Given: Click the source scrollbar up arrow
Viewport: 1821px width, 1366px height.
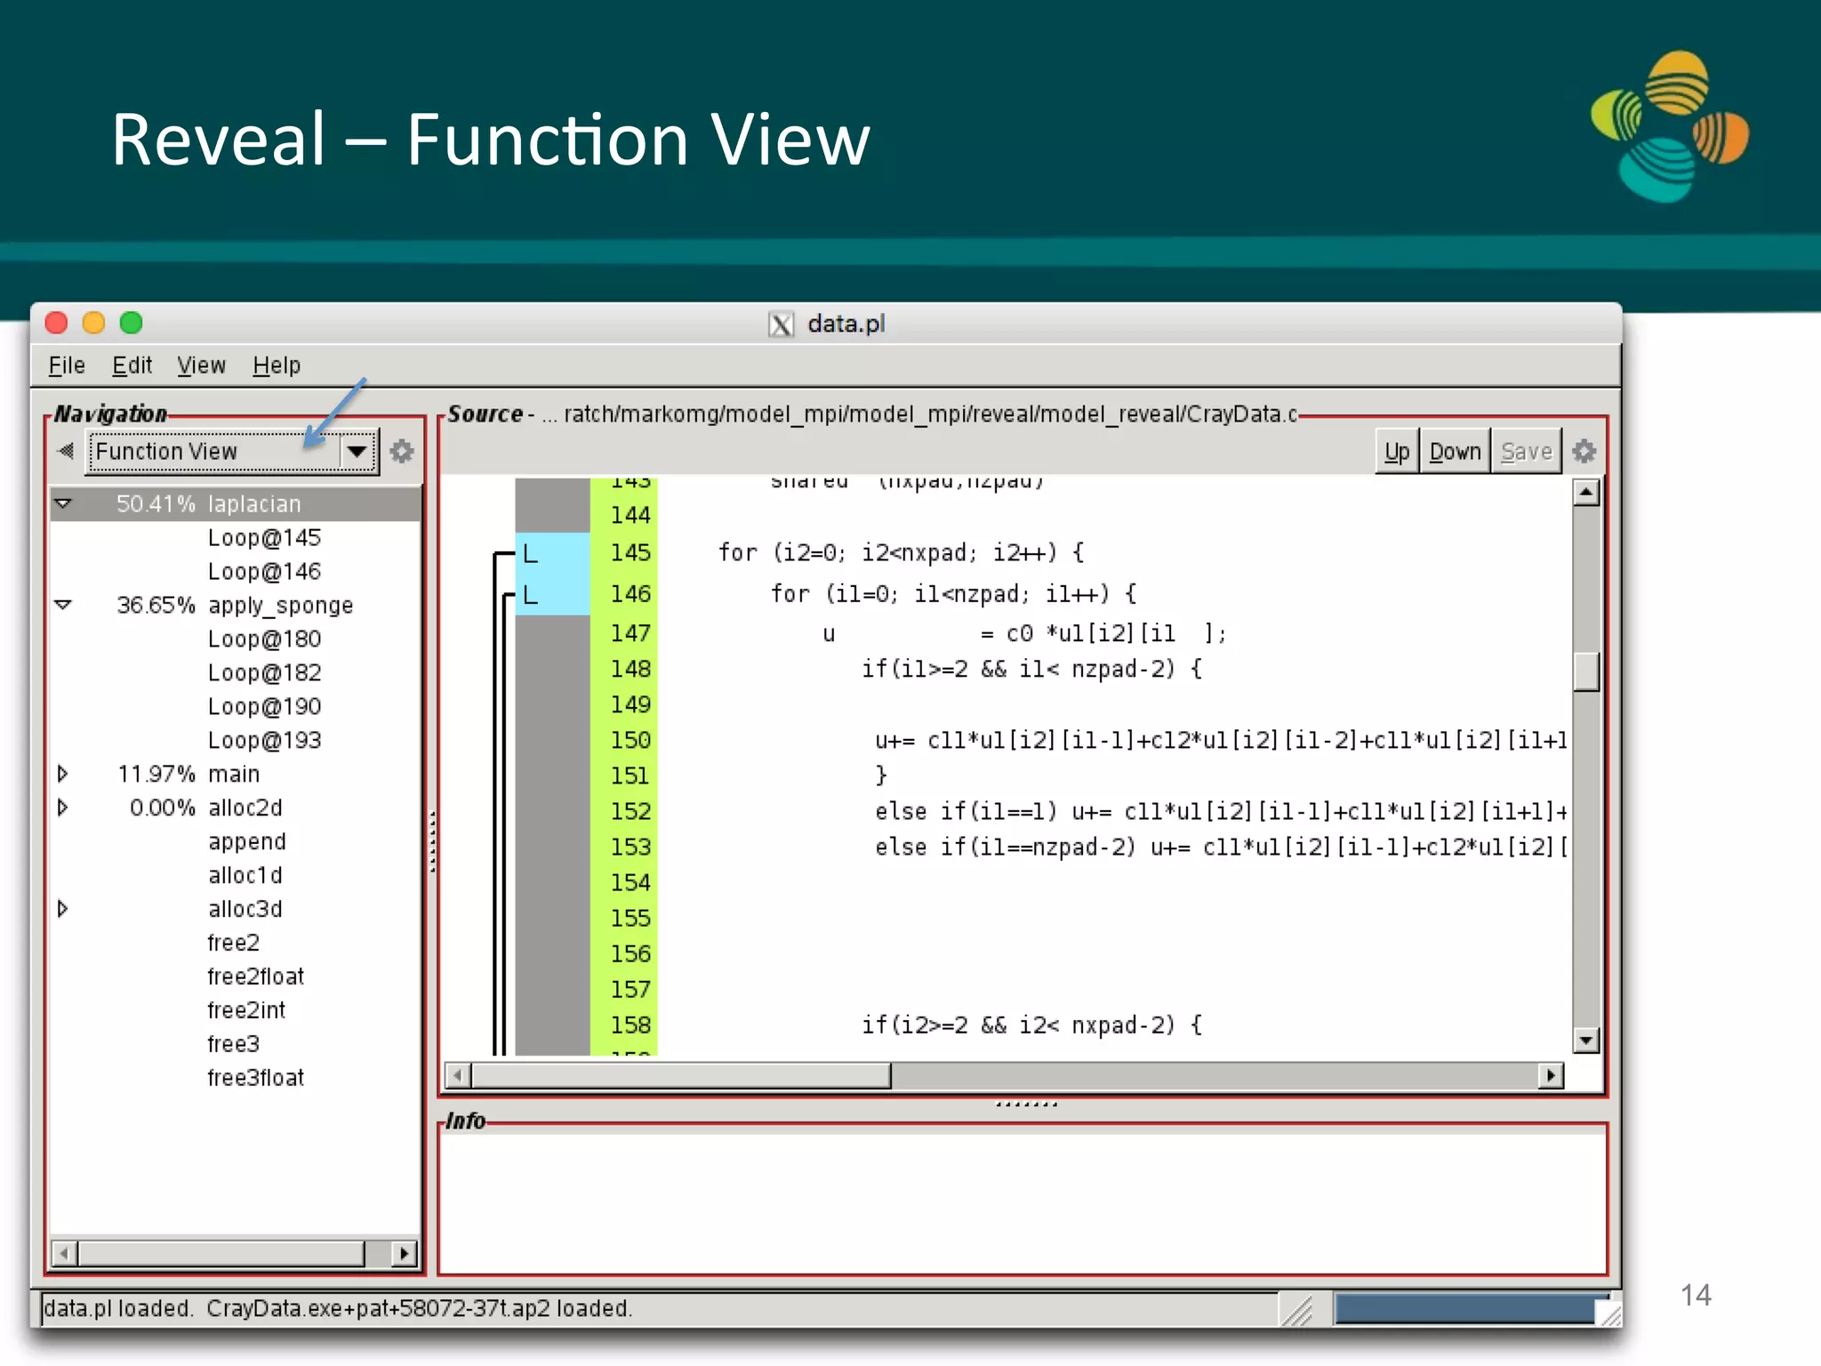Looking at the screenshot, I should (x=1586, y=493).
